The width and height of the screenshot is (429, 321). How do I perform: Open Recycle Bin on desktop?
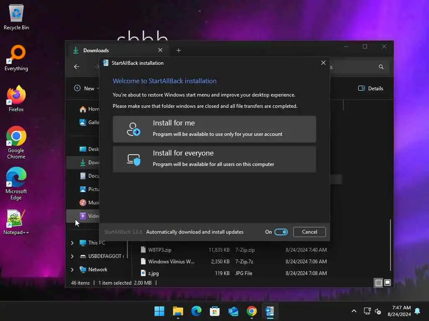pyautogui.click(x=16, y=17)
